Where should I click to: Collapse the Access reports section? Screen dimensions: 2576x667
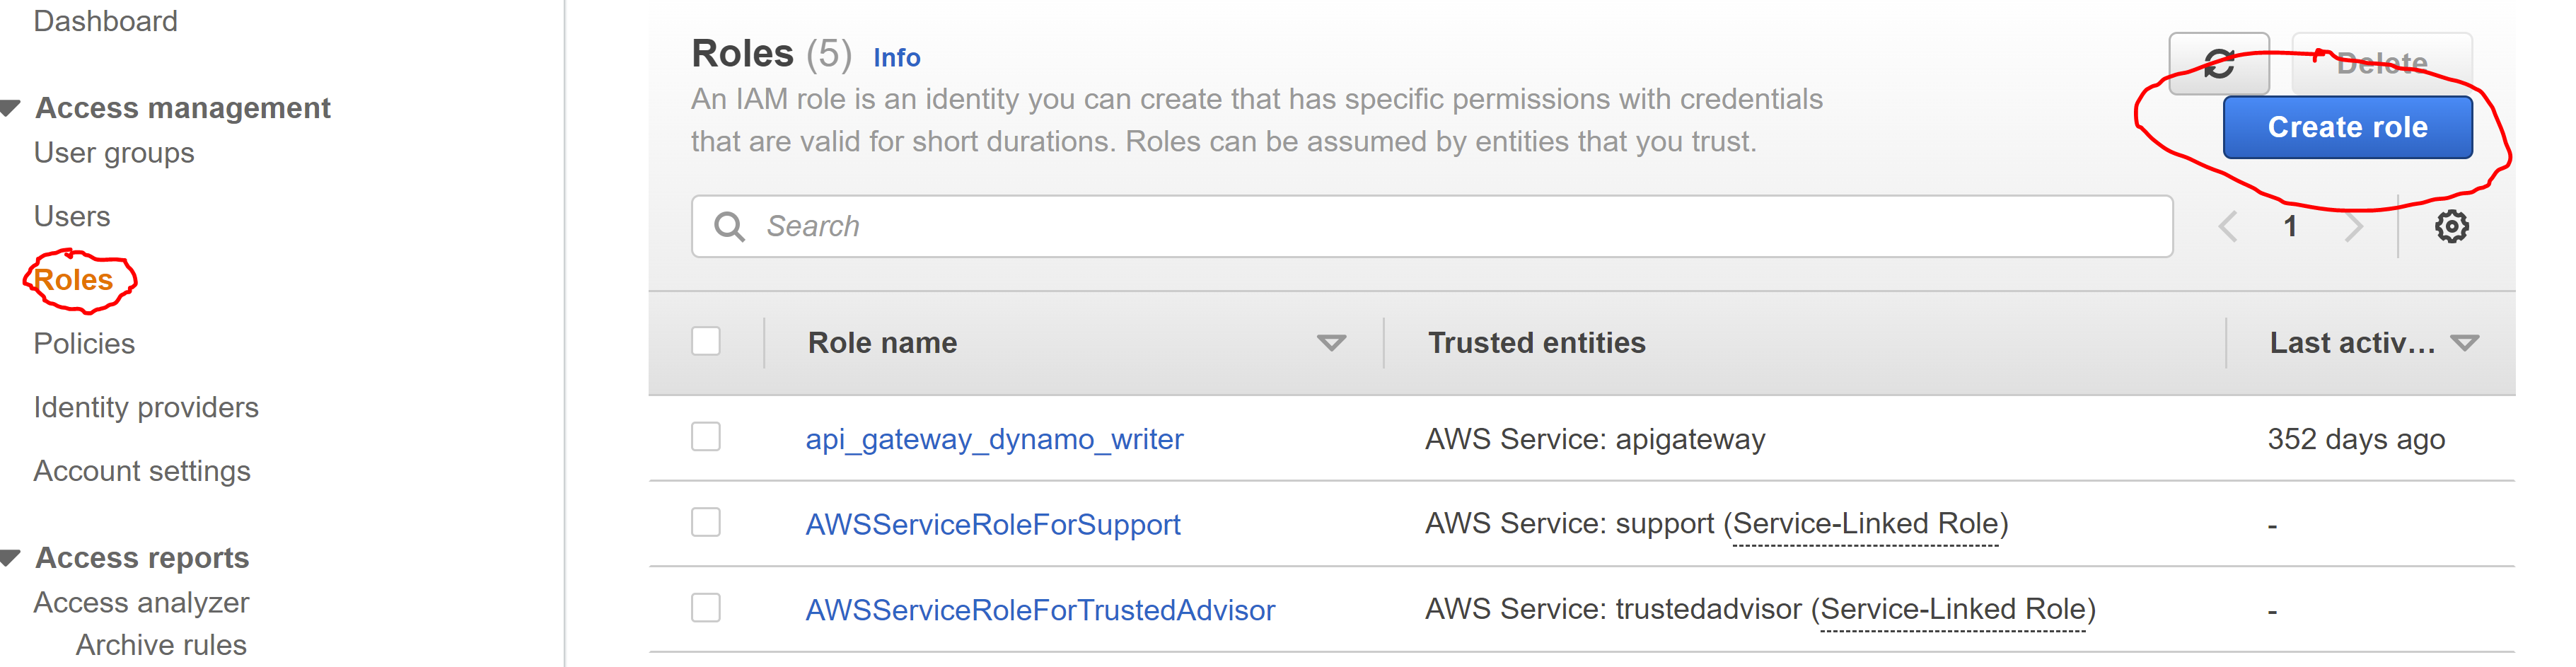(x=11, y=558)
